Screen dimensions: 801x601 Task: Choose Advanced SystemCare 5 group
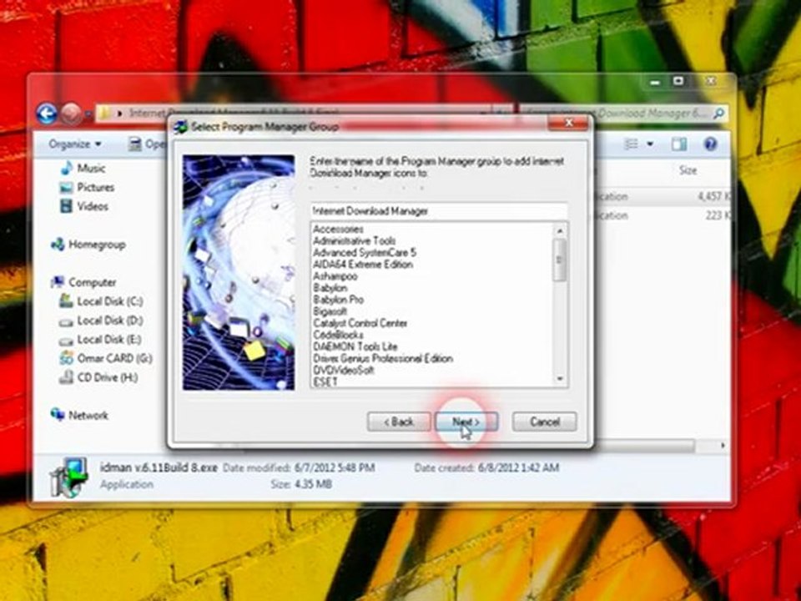coord(365,252)
